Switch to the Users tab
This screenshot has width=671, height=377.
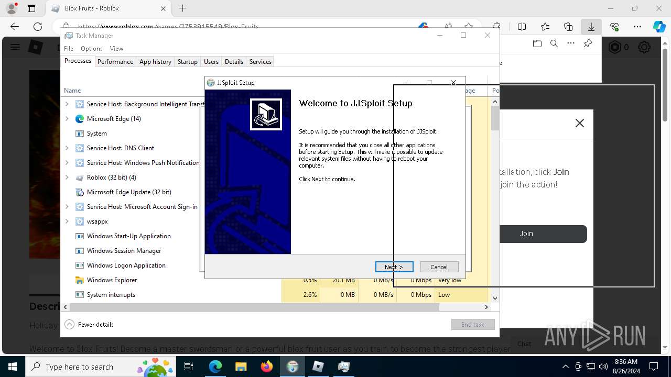pos(211,62)
